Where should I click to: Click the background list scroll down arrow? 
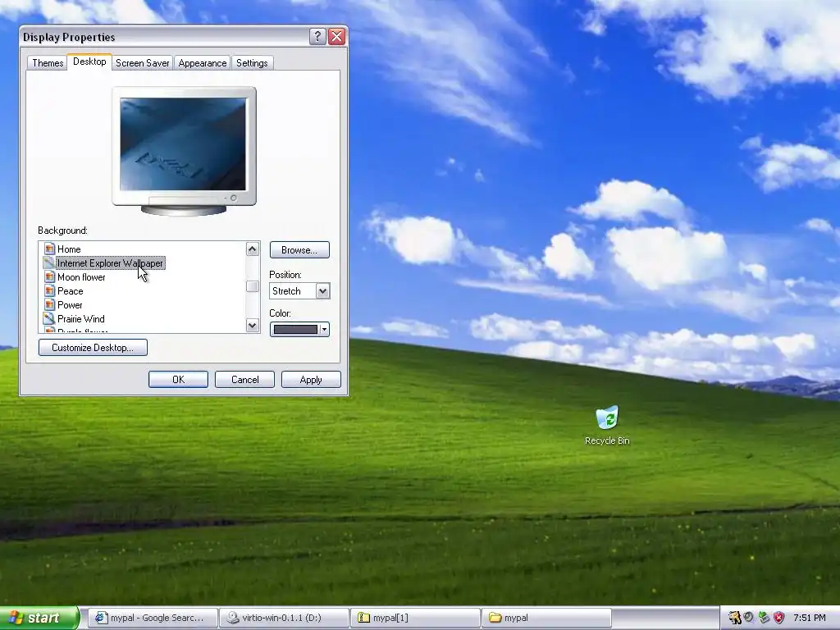[253, 325]
